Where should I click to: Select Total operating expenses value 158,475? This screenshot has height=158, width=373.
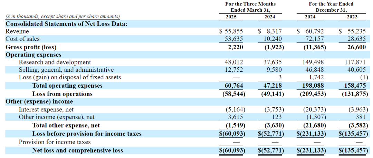[x=355, y=86]
